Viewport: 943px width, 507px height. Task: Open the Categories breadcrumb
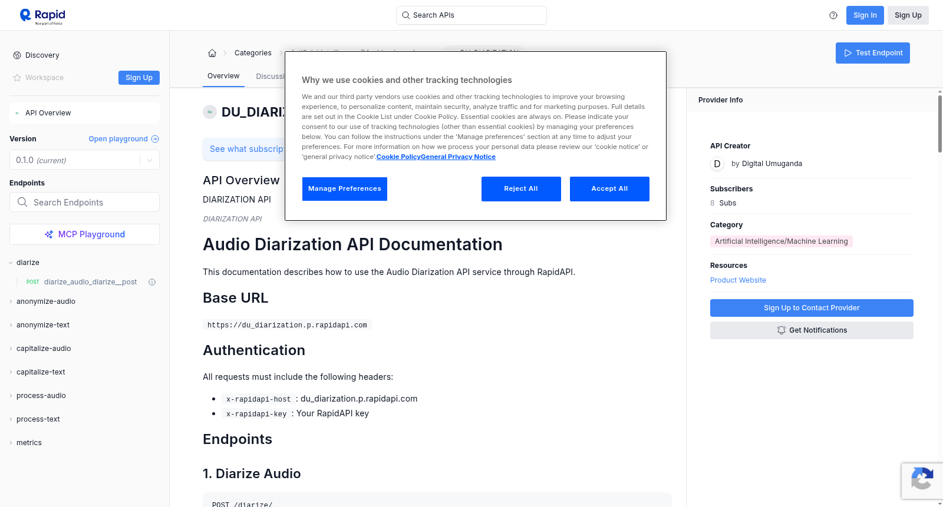[253, 53]
